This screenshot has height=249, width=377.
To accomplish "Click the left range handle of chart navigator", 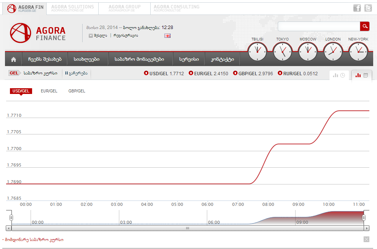I will point(11,218).
